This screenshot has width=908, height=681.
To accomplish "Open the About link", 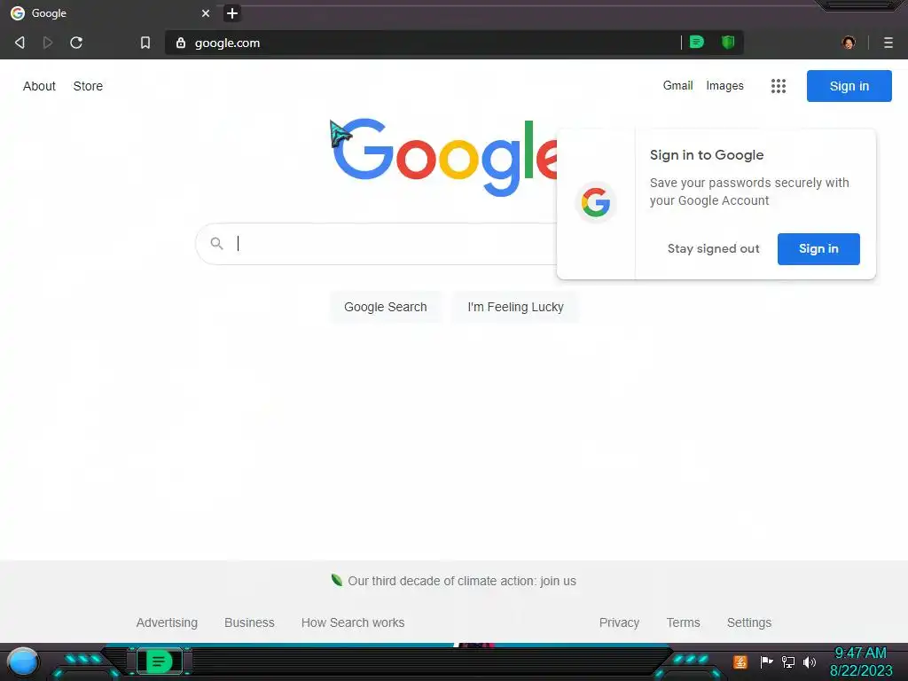I will (39, 86).
